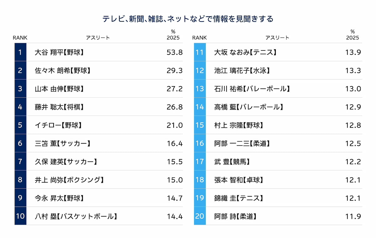
Task: Click the left table's RANK column header
Action: [20, 38]
